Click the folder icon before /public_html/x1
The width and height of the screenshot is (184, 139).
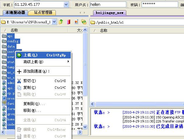point(93,22)
